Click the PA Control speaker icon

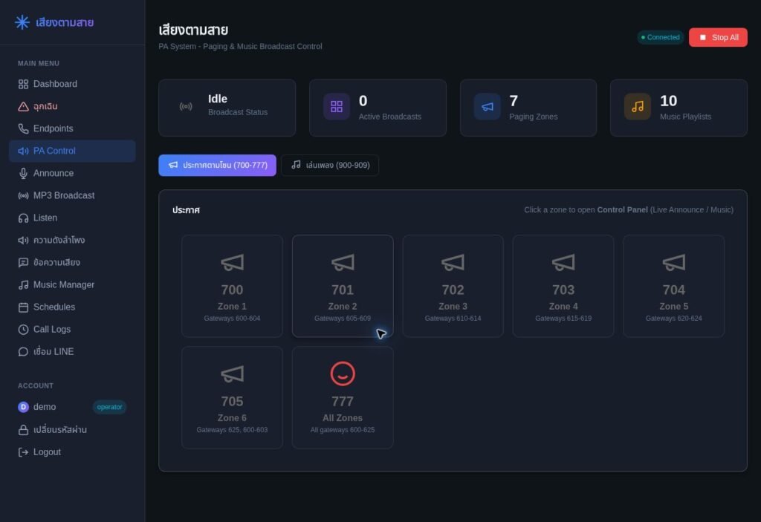[23, 151]
